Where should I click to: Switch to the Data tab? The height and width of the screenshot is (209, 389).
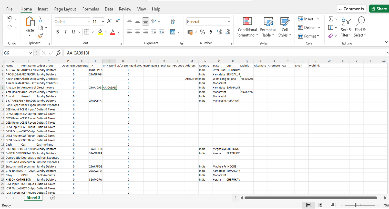coord(109,9)
